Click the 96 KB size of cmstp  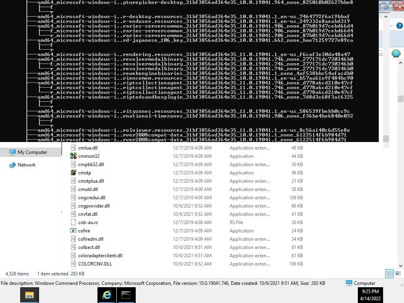pos(297,172)
